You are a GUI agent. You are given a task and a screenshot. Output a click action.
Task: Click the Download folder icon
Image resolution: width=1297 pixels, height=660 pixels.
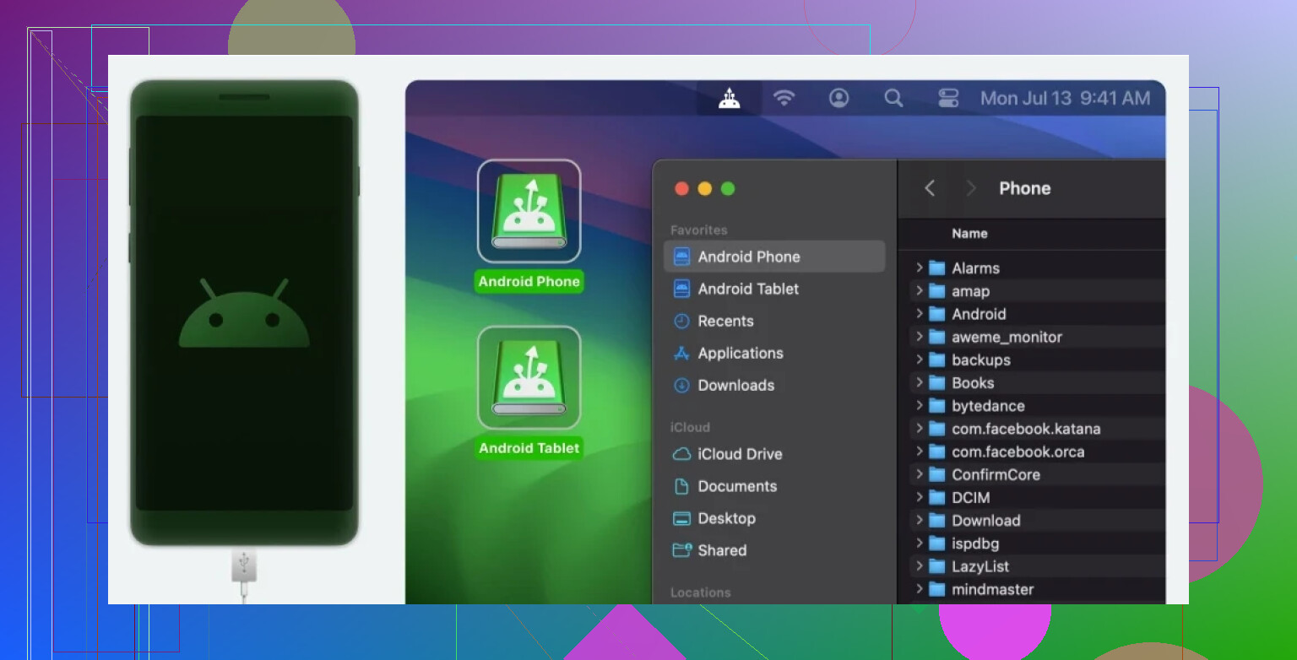pyautogui.click(x=936, y=520)
